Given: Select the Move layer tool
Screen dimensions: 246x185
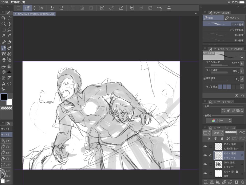Looking at the screenshot, I should [10, 24].
